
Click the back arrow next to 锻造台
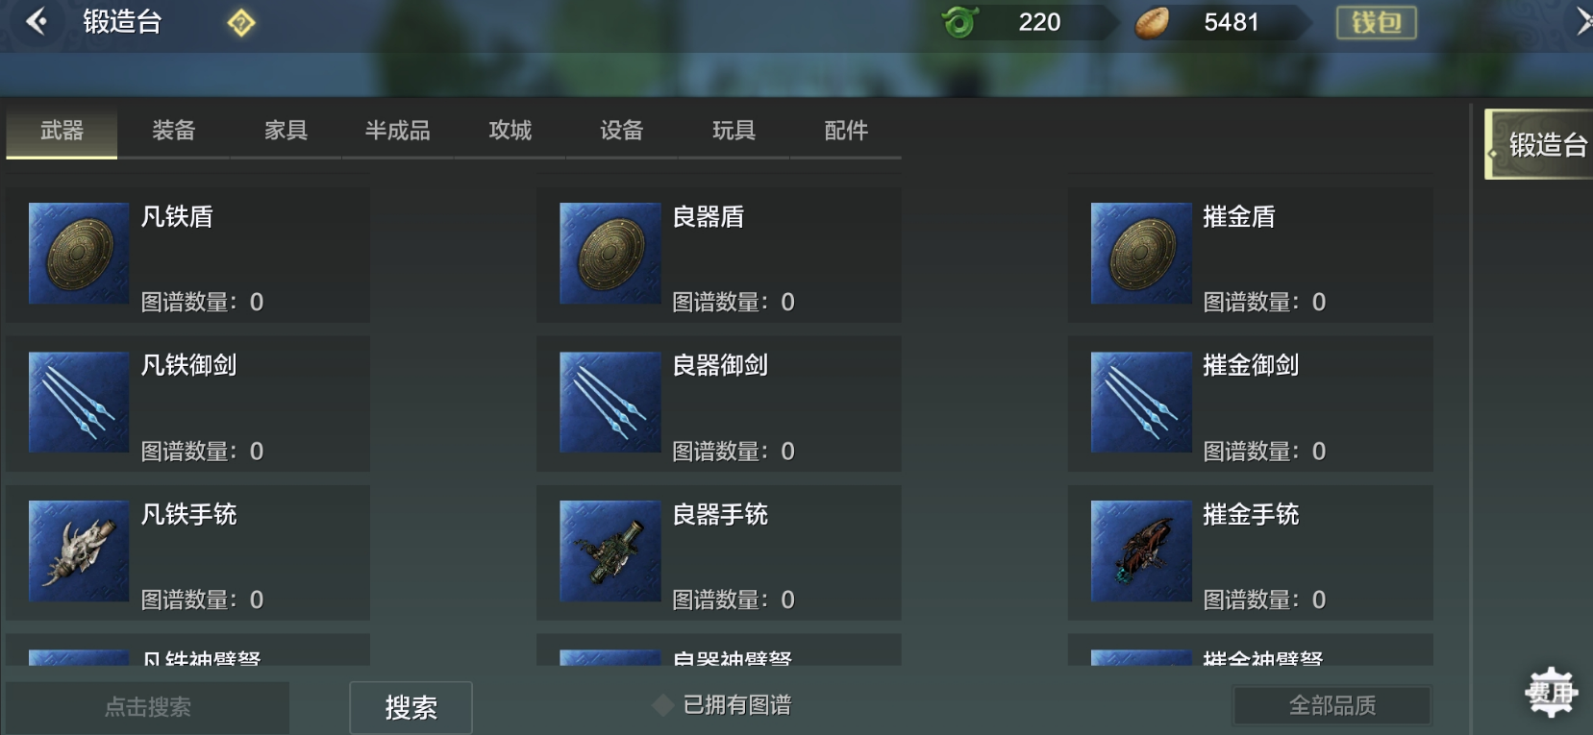[37, 21]
